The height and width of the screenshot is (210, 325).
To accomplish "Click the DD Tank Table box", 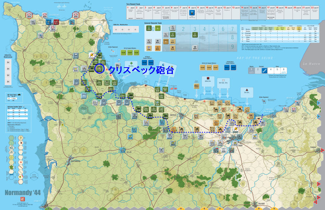I will click(14, 97).
